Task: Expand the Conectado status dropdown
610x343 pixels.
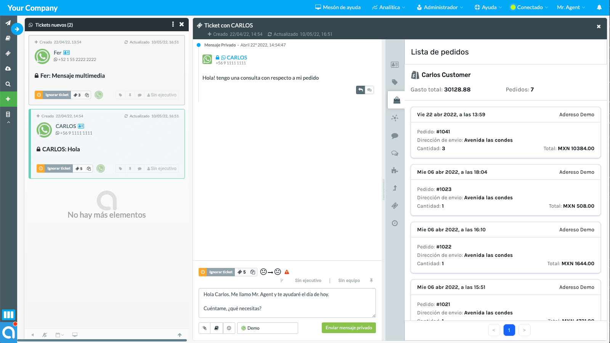Action: 529,7
